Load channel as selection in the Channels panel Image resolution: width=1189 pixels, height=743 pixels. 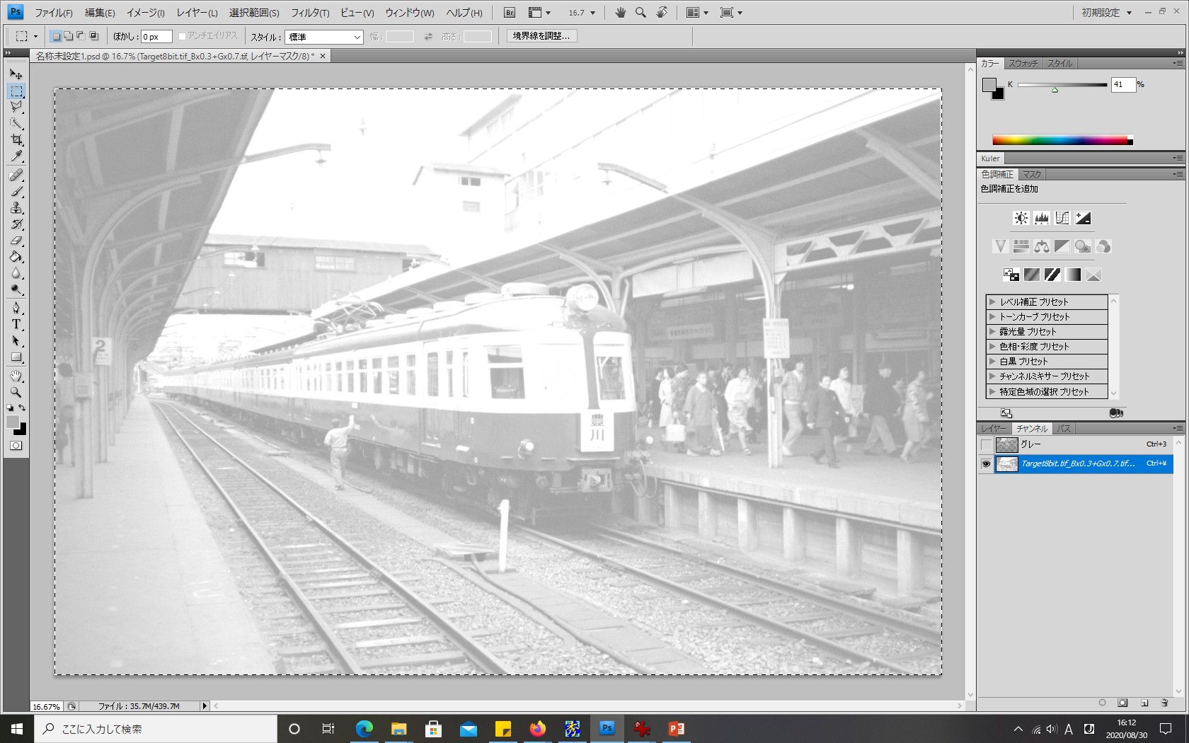(1102, 703)
